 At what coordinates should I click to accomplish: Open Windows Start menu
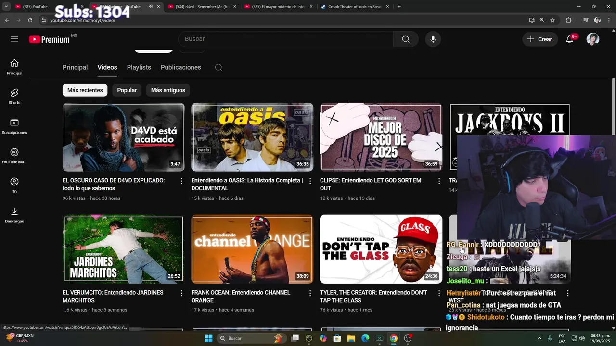click(208, 338)
